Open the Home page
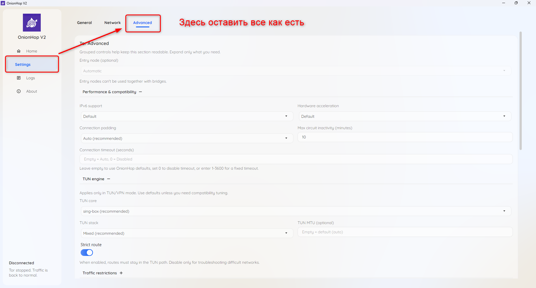 [x=32, y=51]
